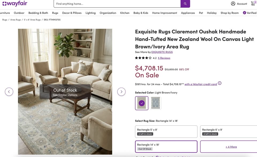The width and height of the screenshot is (257, 157).
Task: Select Rectangle 14' x 18' size option
Action: click(166, 147)
